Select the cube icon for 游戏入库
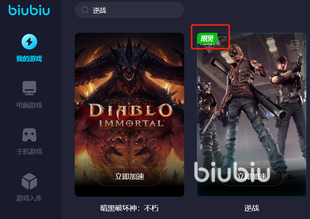The height and width of the screenshot is (219, 310). (29, 181)
